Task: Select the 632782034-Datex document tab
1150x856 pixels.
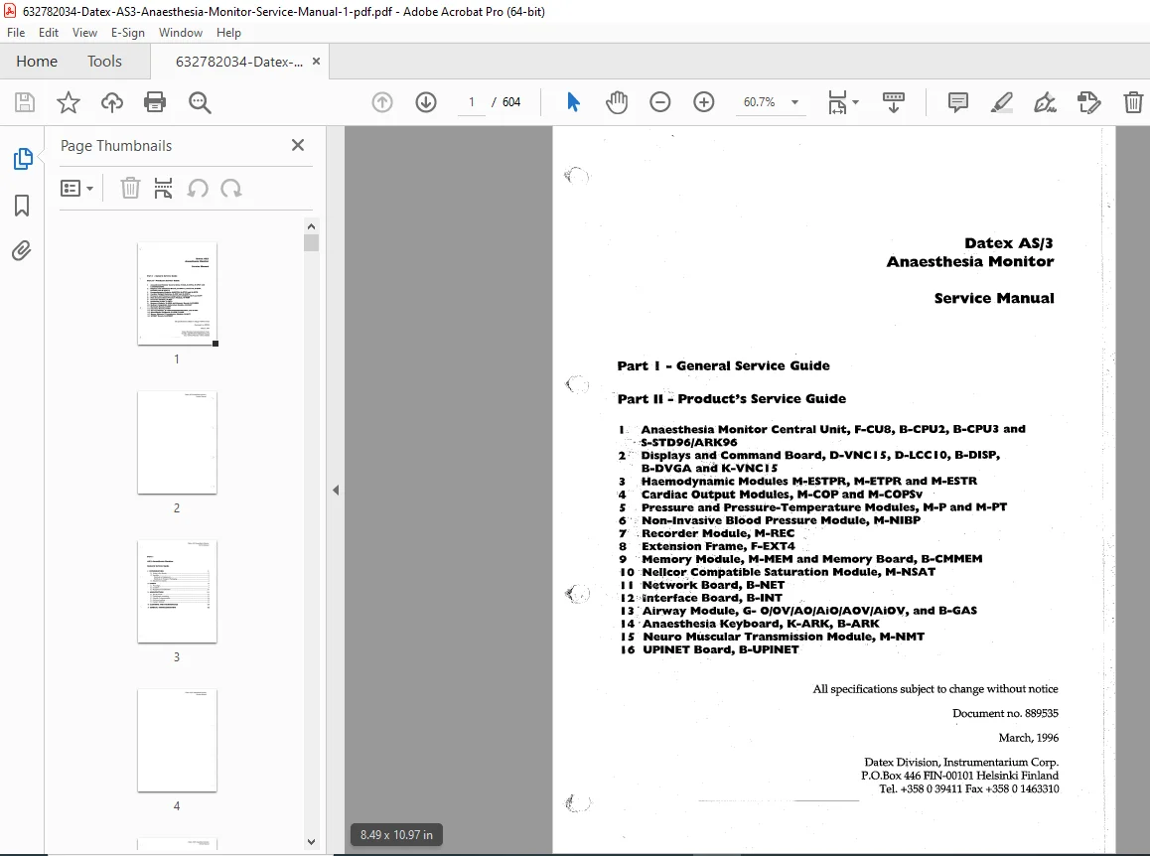Action: [x=239, y=62]
